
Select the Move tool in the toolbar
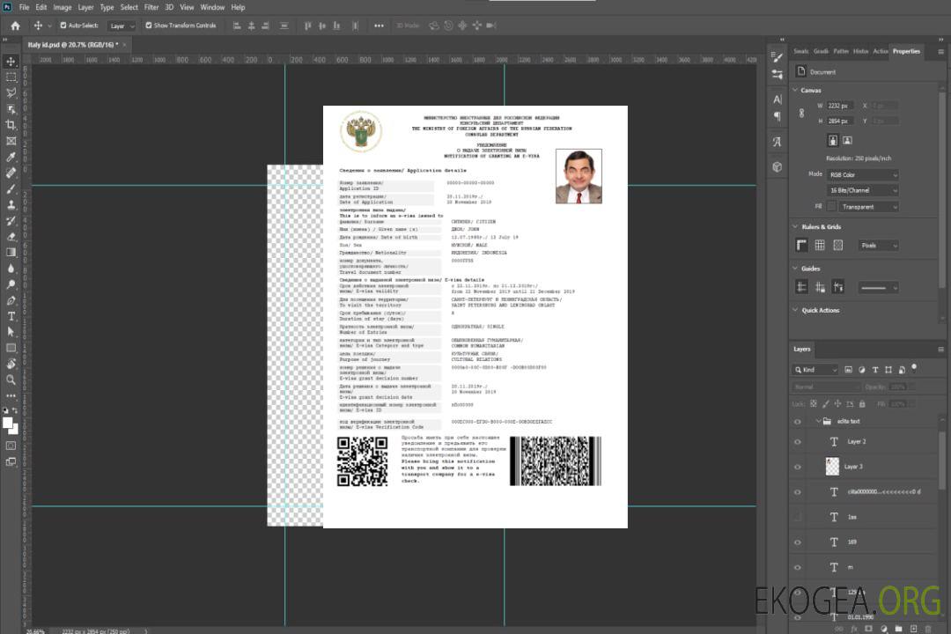(11, 62)
